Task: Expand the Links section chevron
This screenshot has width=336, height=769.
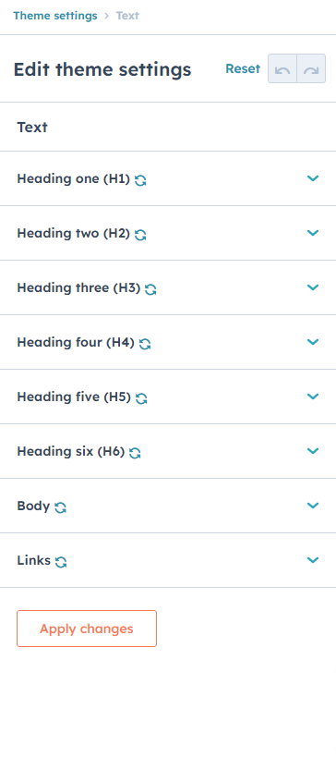Action: click(x=313, y=559)
